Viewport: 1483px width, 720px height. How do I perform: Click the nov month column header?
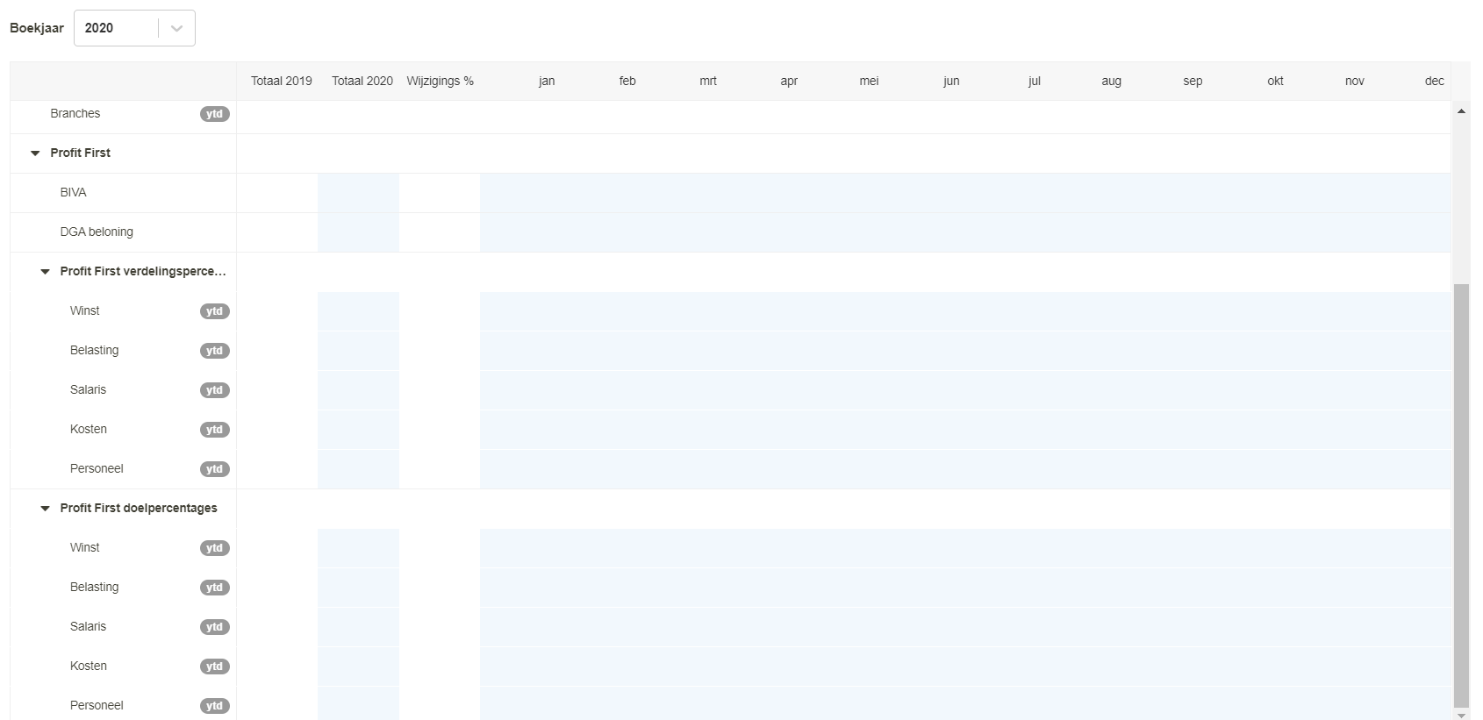pos(1354,81)
